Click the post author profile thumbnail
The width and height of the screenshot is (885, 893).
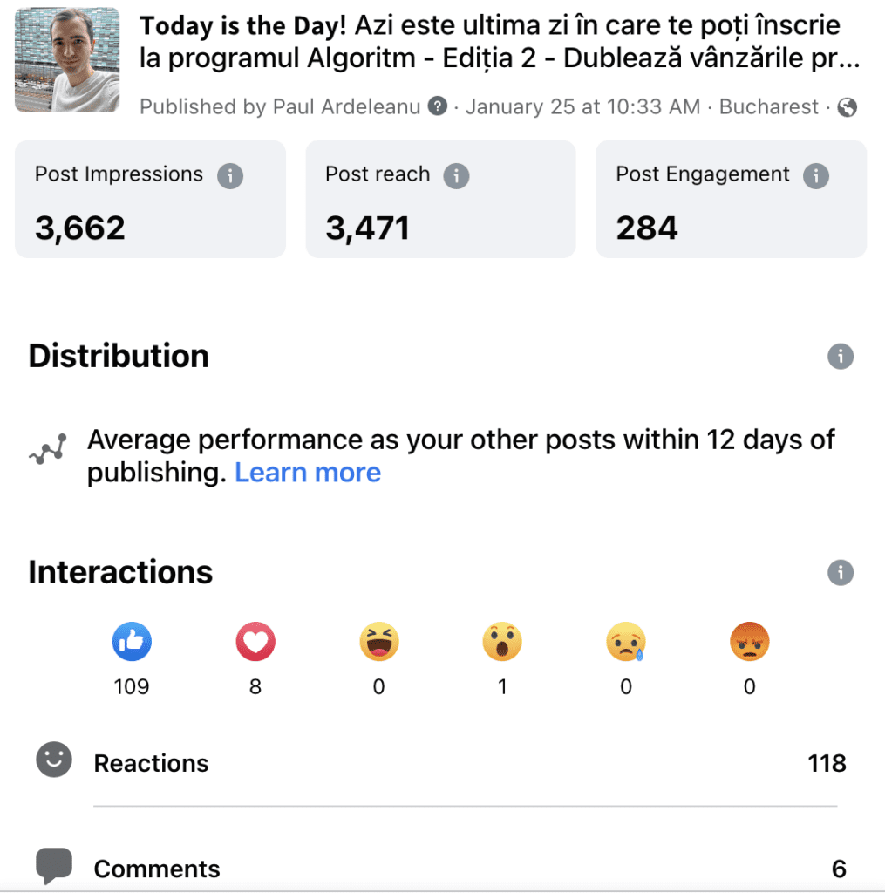(x=67, y=60)
